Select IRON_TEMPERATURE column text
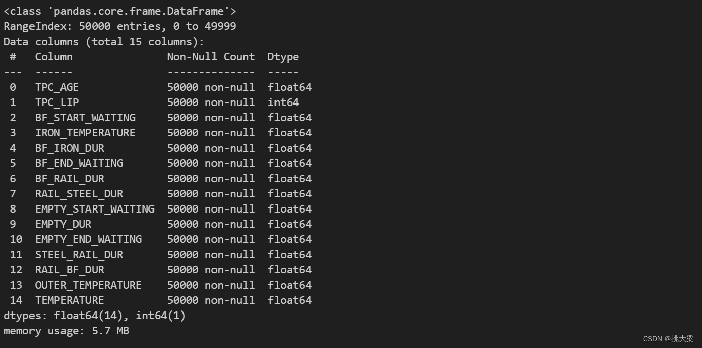The width and height of the screenshot is (702, 348). (x=85, y=133)
